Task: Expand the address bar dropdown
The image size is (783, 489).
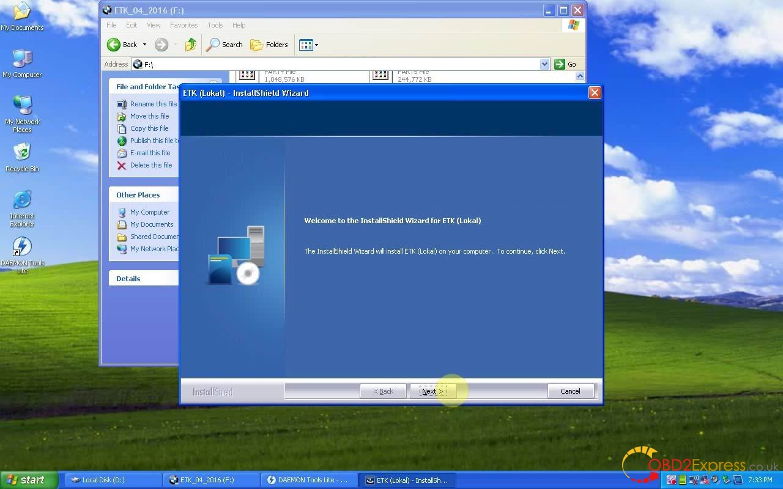Action: [544, 64]
